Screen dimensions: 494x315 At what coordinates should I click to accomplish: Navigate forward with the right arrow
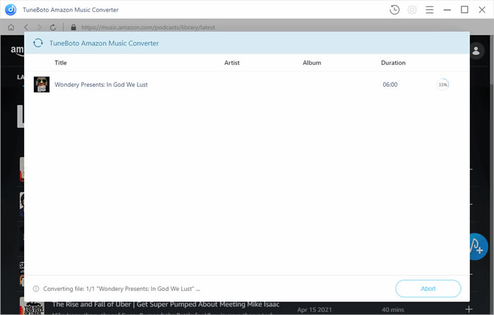[40, 28]
